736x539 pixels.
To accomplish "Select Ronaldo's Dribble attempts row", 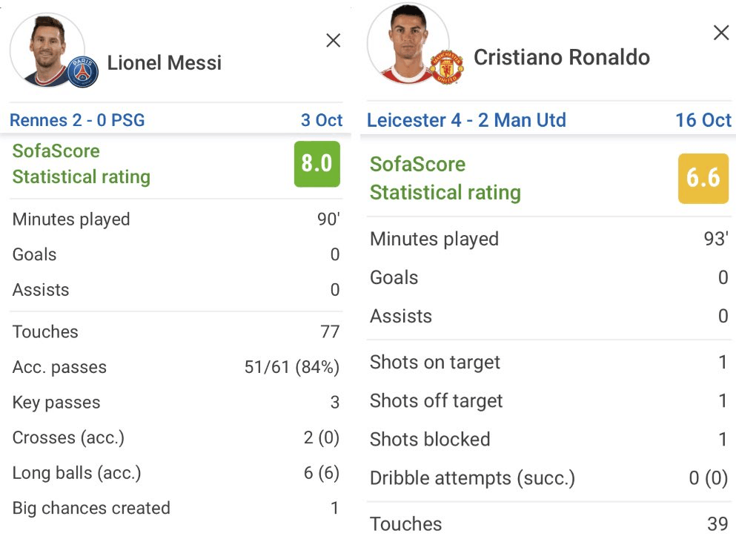I will (548, 478).
